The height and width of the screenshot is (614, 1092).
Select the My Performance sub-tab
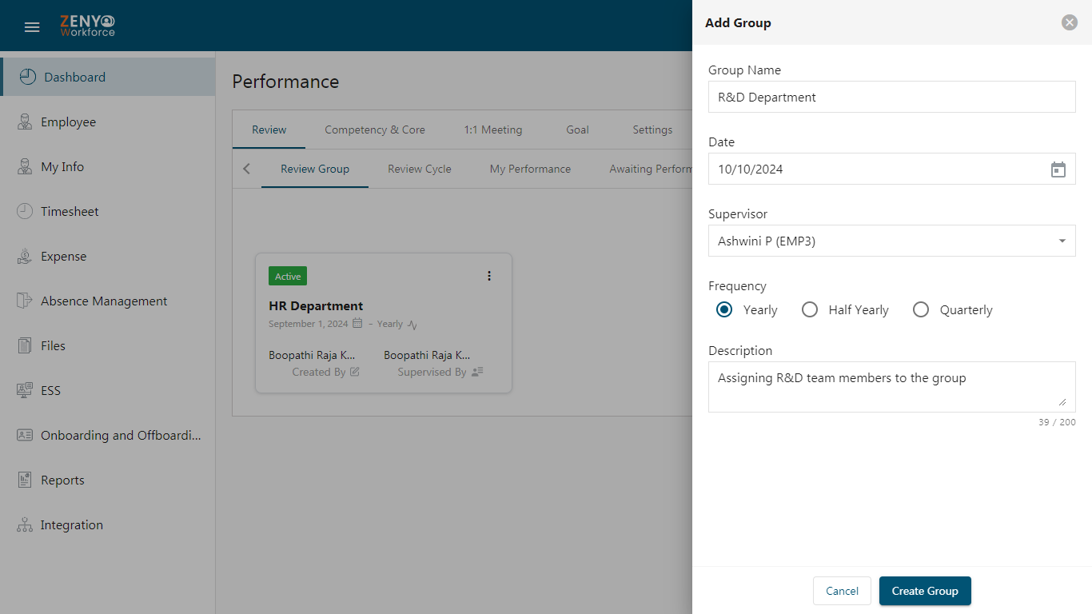tap(530, 169)
